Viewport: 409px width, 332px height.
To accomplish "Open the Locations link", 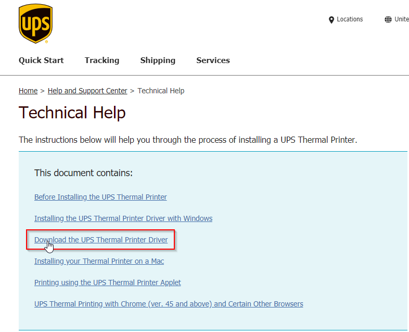I will [350, 19].
